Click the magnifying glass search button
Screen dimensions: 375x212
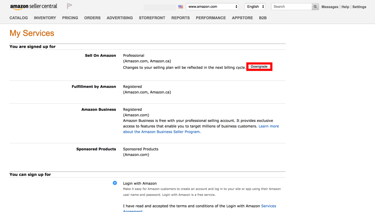coord(315,7)
